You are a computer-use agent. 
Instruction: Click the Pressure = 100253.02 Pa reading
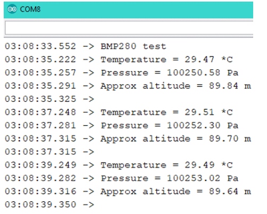coord(170,178)
